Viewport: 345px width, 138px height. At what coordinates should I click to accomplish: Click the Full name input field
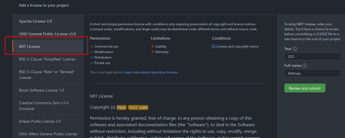(x=313, y=73)
